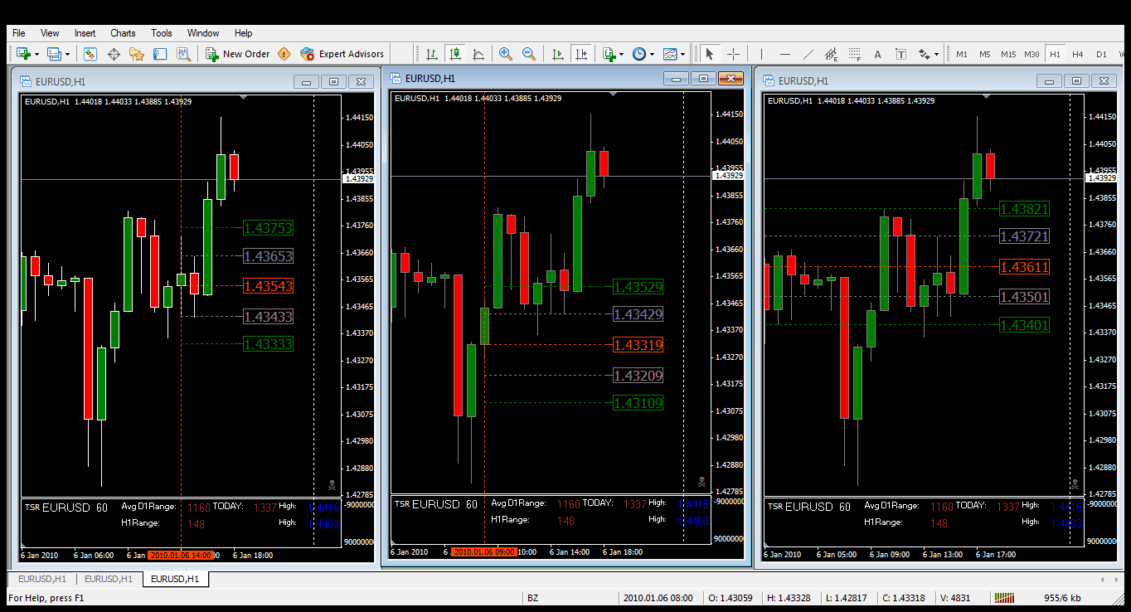The image size is (1131, 612).
Task: Click the chart Templates icon
Action: (x=670, y=54)
